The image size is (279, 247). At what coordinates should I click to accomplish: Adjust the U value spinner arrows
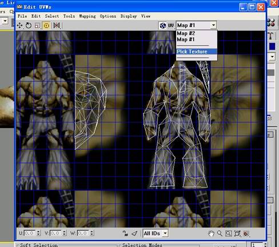[38, 233]
